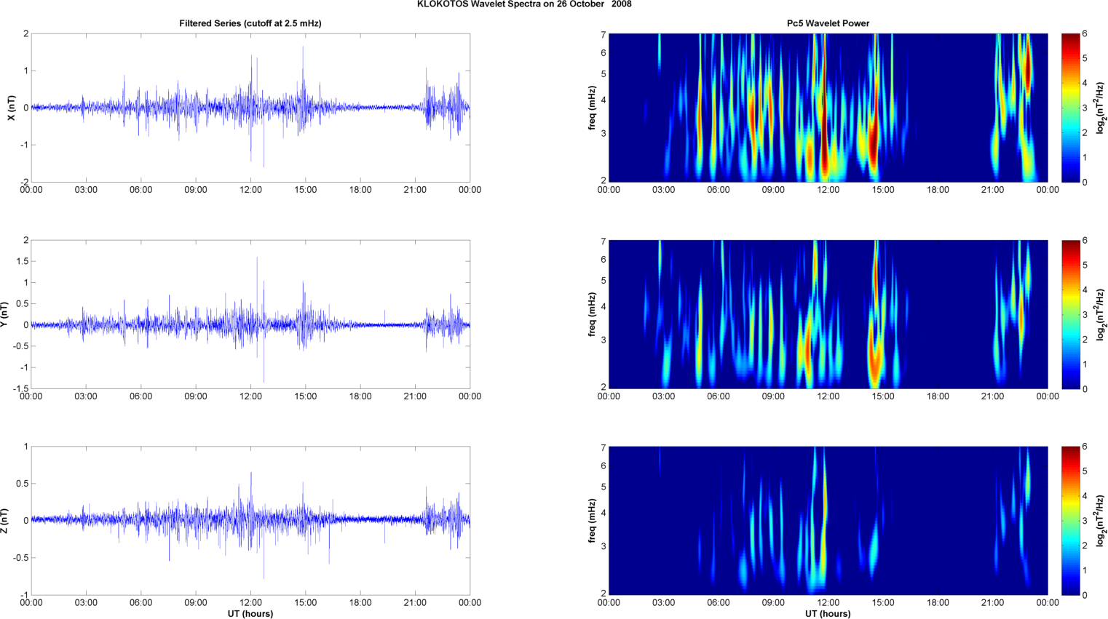
Task: Select the bottom wavelet power spectrogram for Z
Action: (x=828, y=521)
